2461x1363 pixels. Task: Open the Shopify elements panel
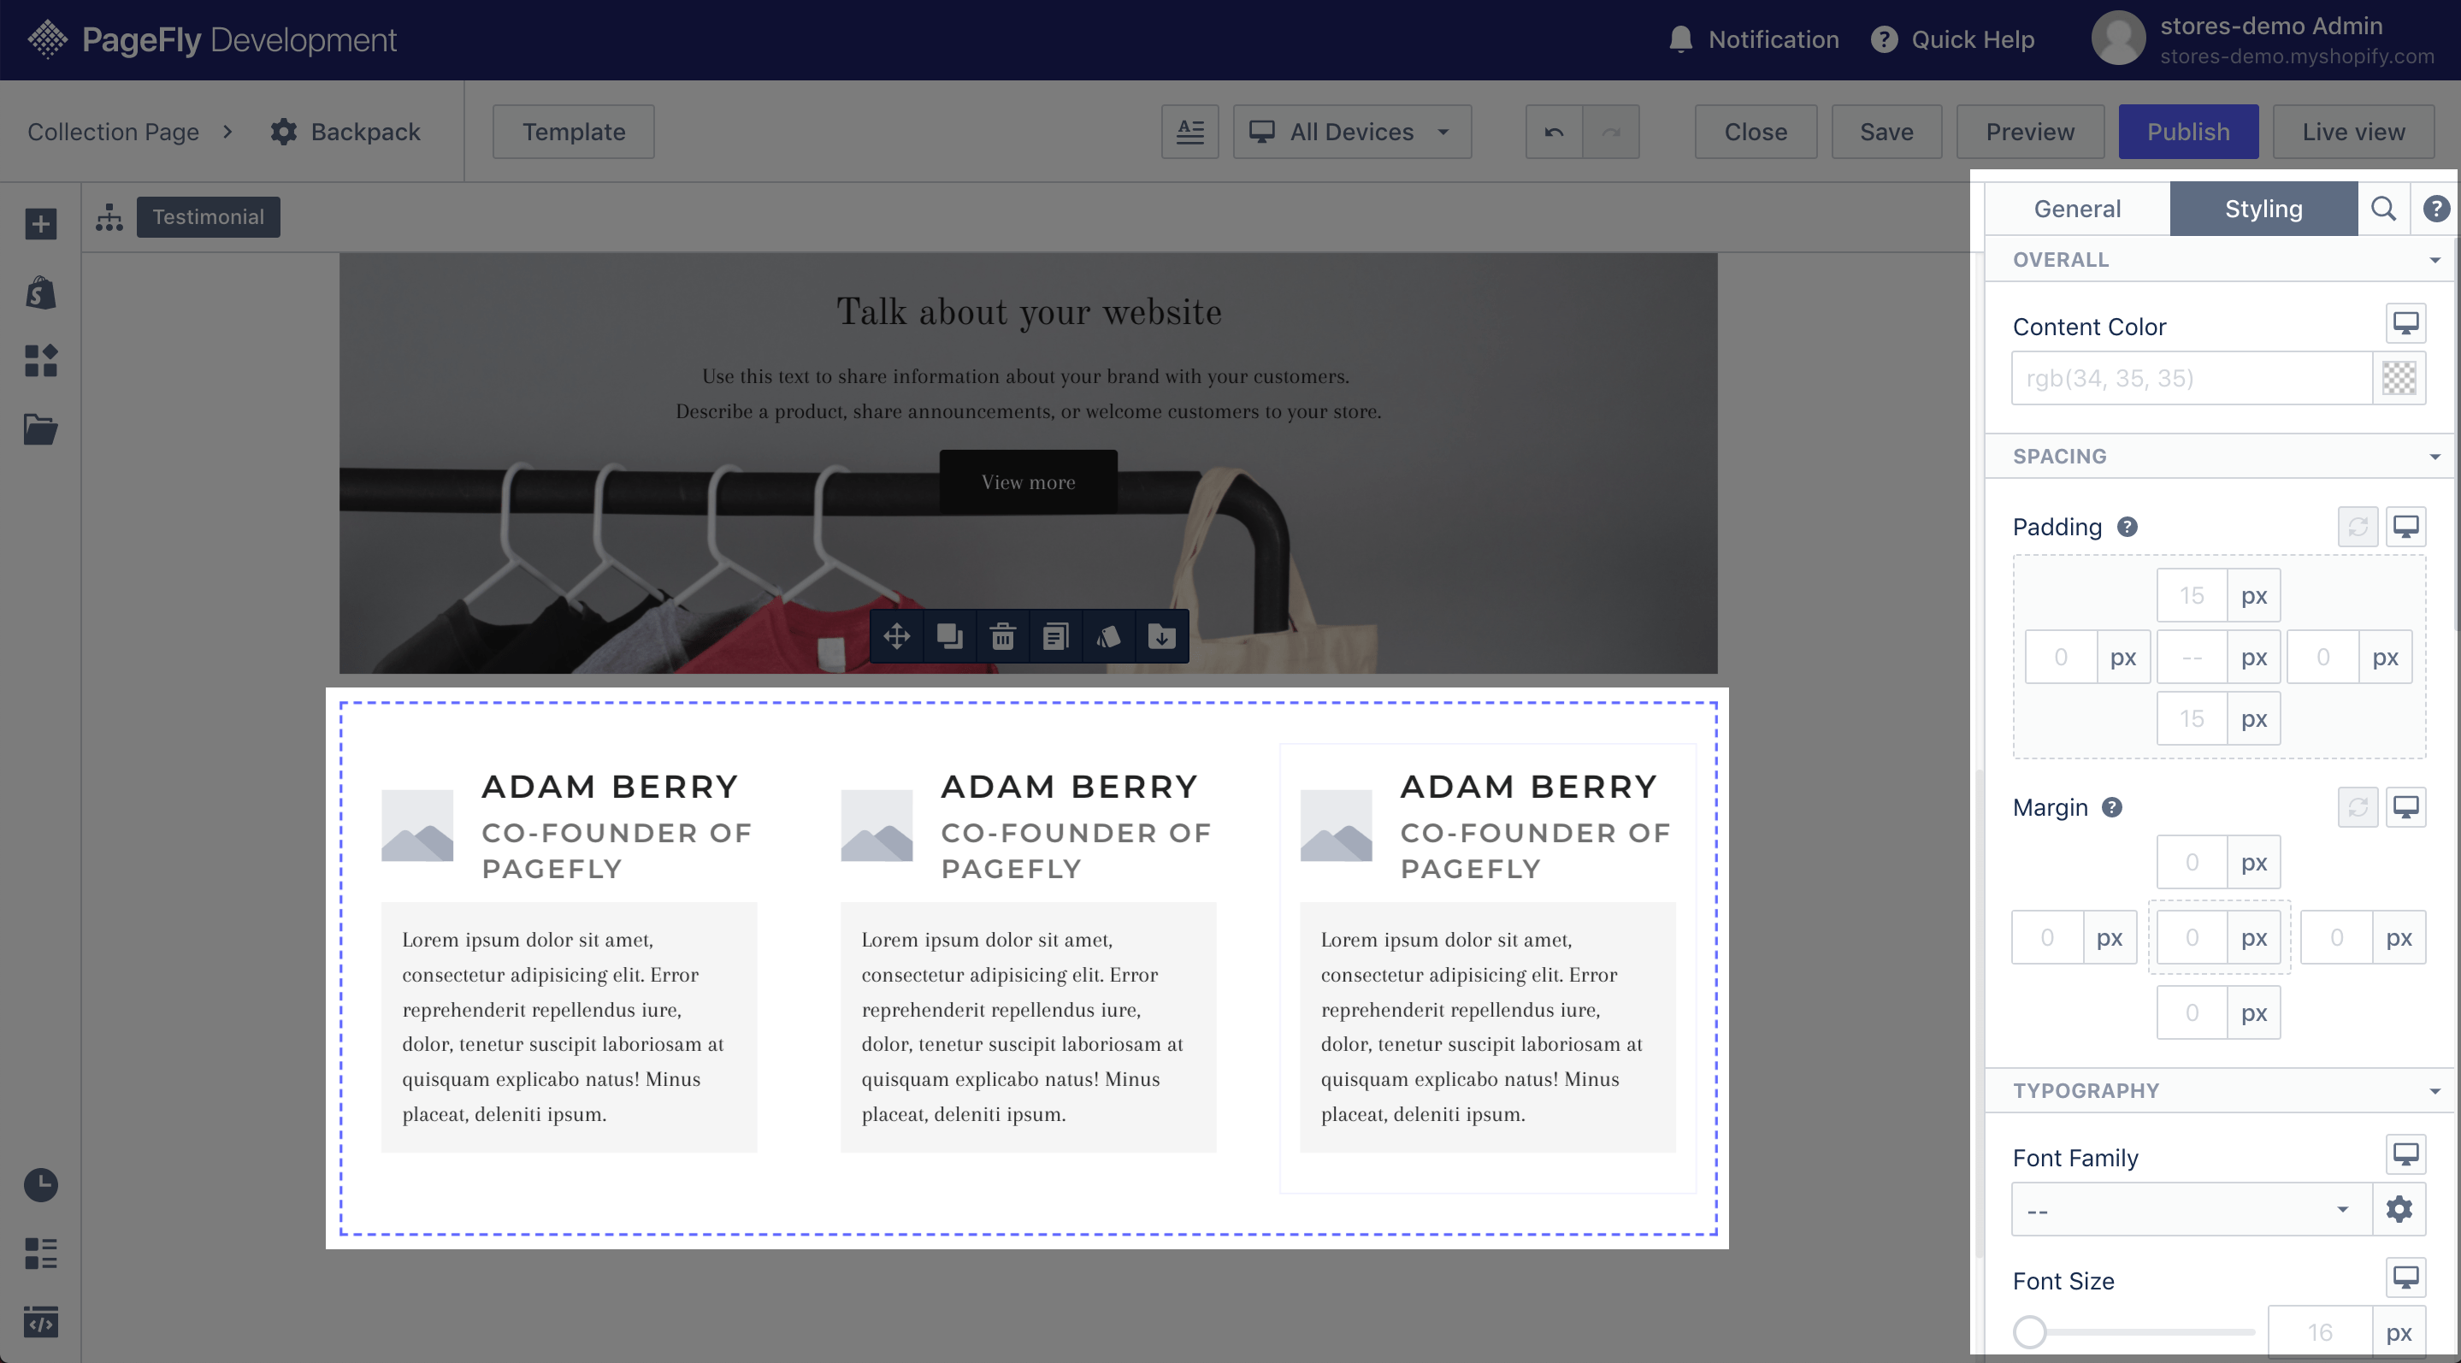(40, 292)
